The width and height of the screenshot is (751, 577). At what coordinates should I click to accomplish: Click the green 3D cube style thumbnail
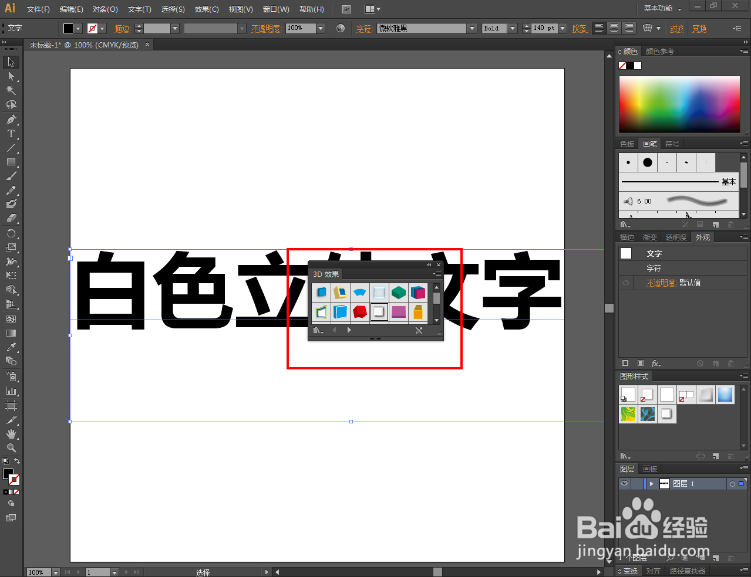[399, 292]
